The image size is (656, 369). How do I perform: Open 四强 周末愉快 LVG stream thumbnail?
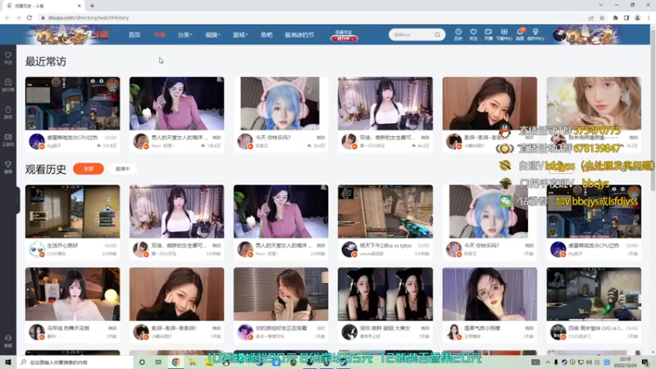click(x=594, y=294)
